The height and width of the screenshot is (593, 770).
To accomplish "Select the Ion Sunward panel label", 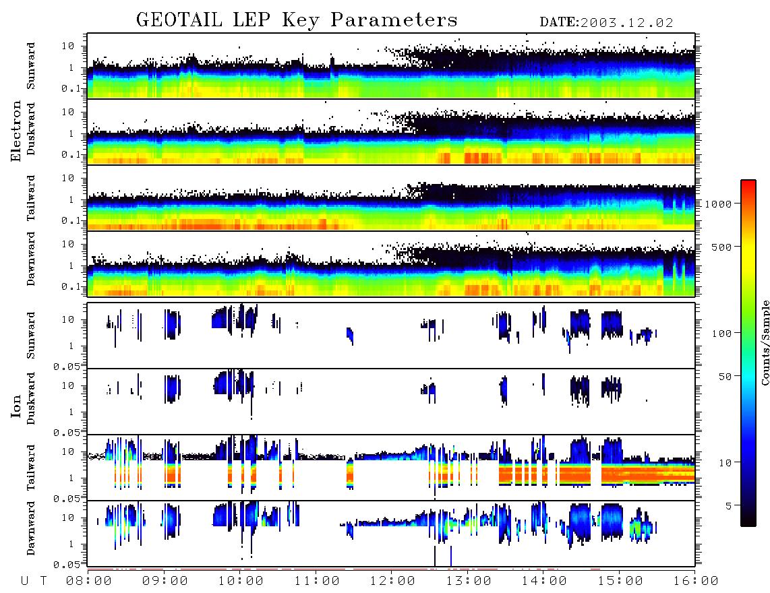I will click(31, 336).
